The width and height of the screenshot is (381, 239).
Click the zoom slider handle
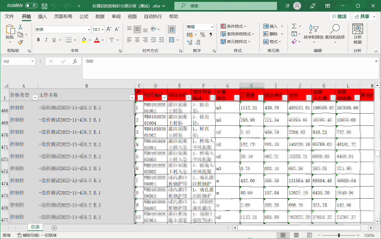(339, 235)
